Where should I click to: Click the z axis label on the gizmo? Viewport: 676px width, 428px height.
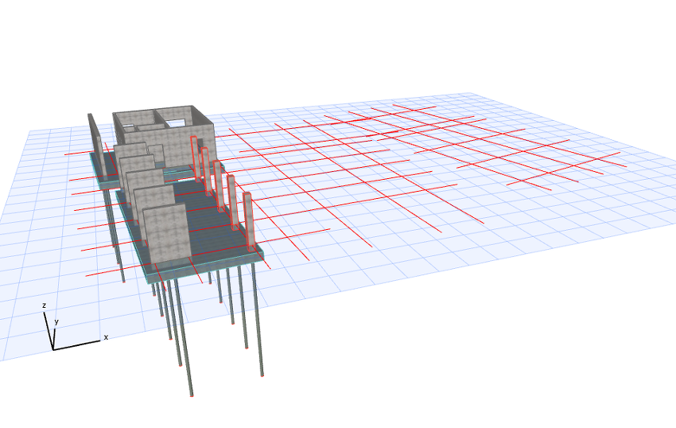[44, 305]
